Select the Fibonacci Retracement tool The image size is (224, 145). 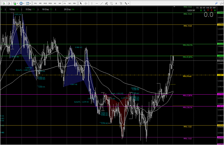point(111,3)
